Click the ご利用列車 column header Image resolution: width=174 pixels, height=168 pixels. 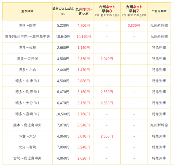[159, 11]
